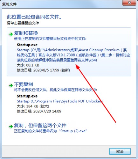Click the 取消 button
The height and width of the screenshot is (159, 138).
(x=120, y=151)
